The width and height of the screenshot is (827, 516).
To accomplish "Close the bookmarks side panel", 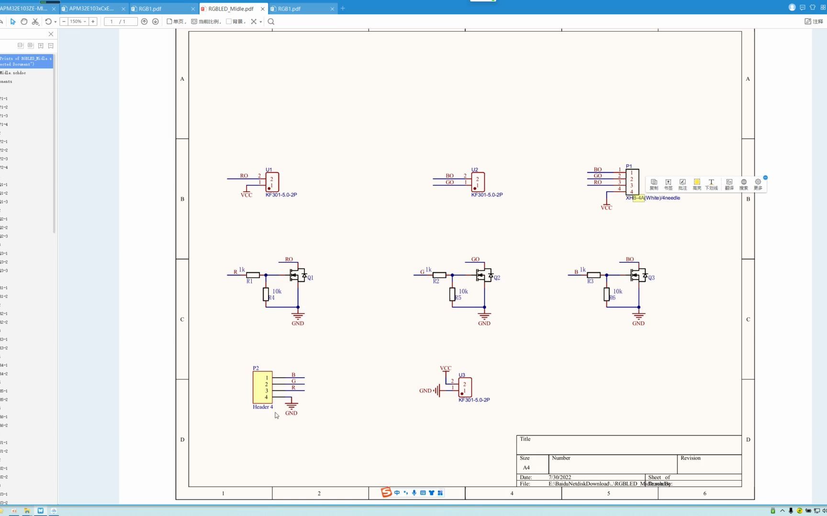I will coord(51,34).
